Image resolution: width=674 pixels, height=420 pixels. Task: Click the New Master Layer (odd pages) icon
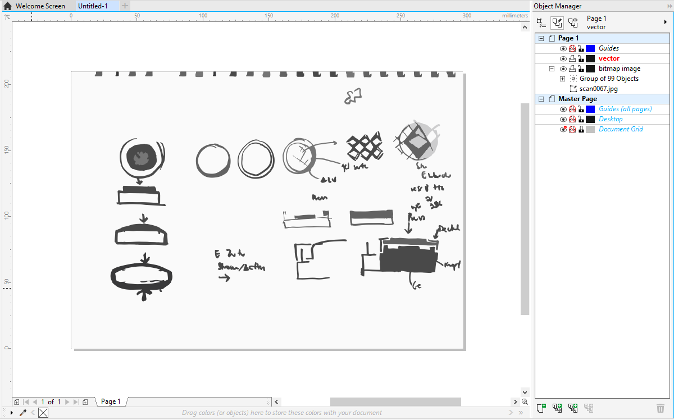(573, 408)
